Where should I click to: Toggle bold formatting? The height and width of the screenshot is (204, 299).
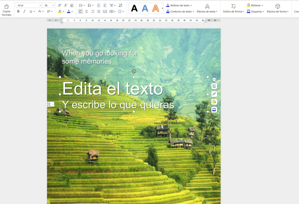tap(18, 11)
